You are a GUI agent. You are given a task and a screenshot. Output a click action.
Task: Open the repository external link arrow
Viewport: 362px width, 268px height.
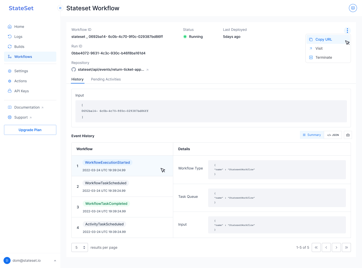(x=147, y=70)
